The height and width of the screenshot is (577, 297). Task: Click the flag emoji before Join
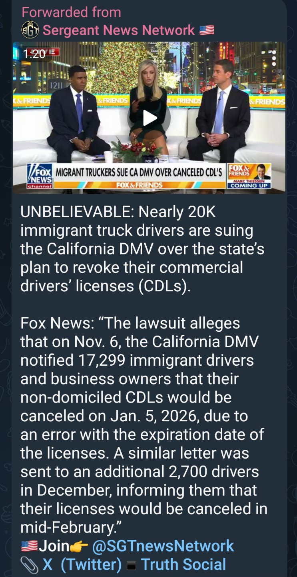(x=29, y=546)
